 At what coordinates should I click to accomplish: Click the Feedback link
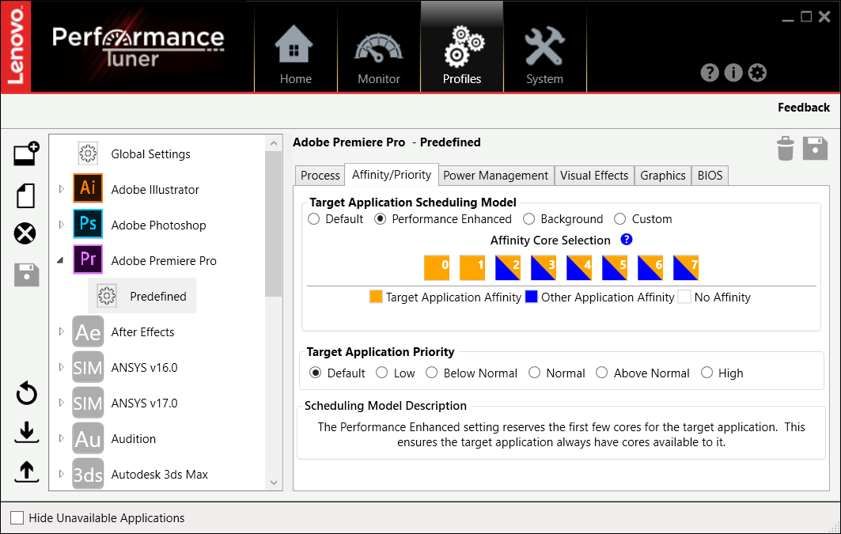(804, 108)
